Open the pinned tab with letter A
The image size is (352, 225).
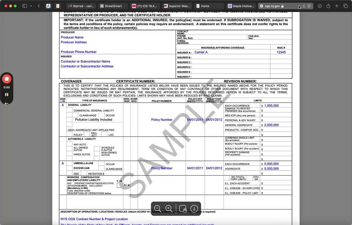(x=48, y=6)
